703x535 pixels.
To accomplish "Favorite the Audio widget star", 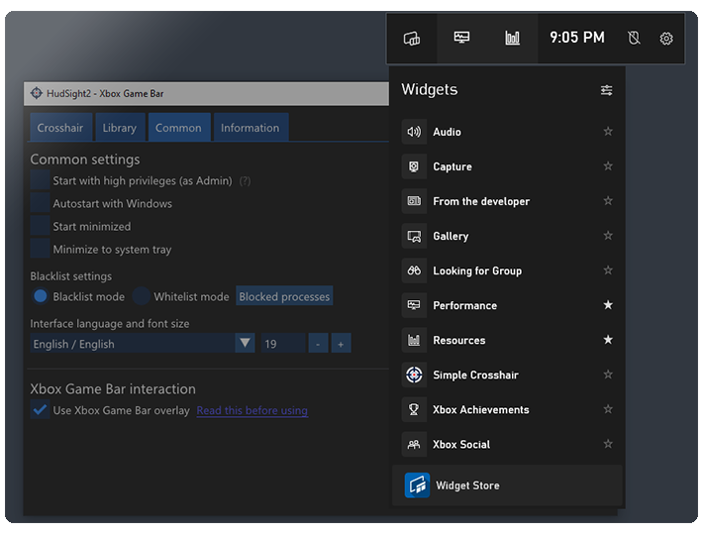I will pos(608,132).
